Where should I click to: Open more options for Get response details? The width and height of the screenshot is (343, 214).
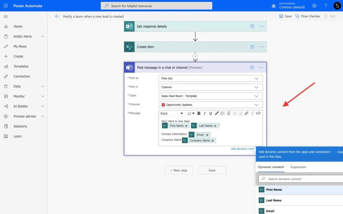[x=261, y=26]
